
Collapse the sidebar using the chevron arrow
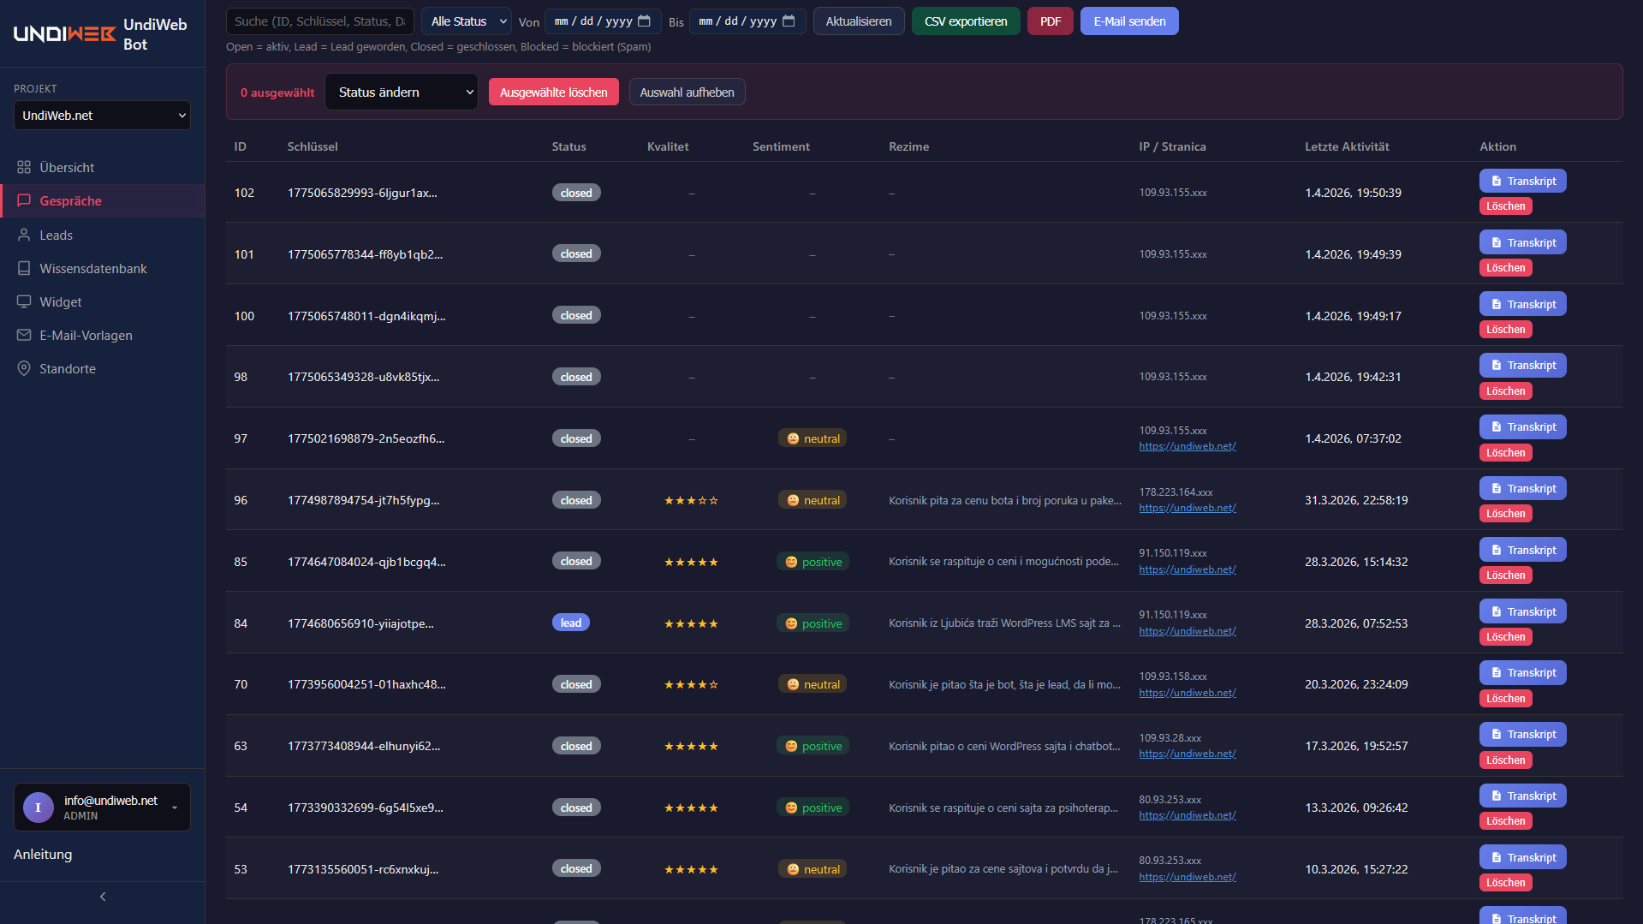tap(102, 896)
